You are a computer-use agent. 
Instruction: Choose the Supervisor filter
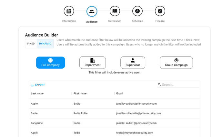click(x=133, y=63)
